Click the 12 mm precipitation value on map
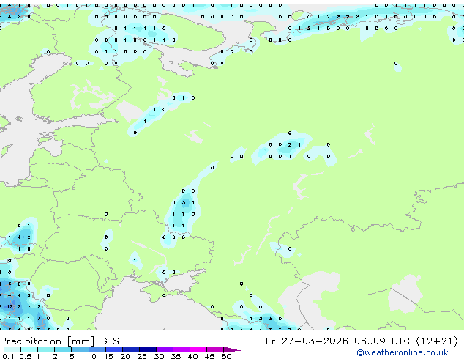 coord(10,306)
